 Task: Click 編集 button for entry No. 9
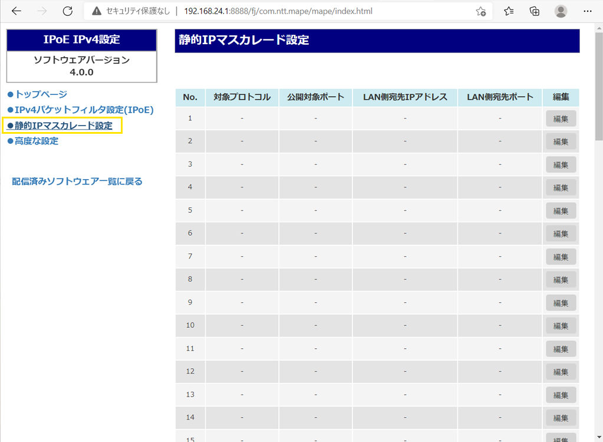click(x=561, y=303)
